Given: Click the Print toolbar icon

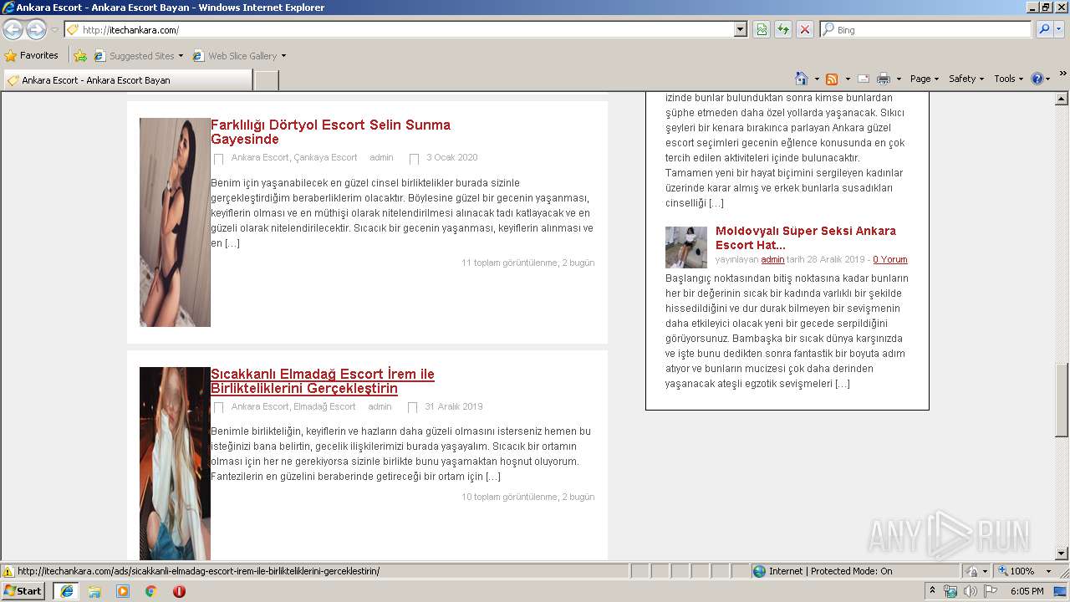Looking at the screenshot, I should coord(884,79).
